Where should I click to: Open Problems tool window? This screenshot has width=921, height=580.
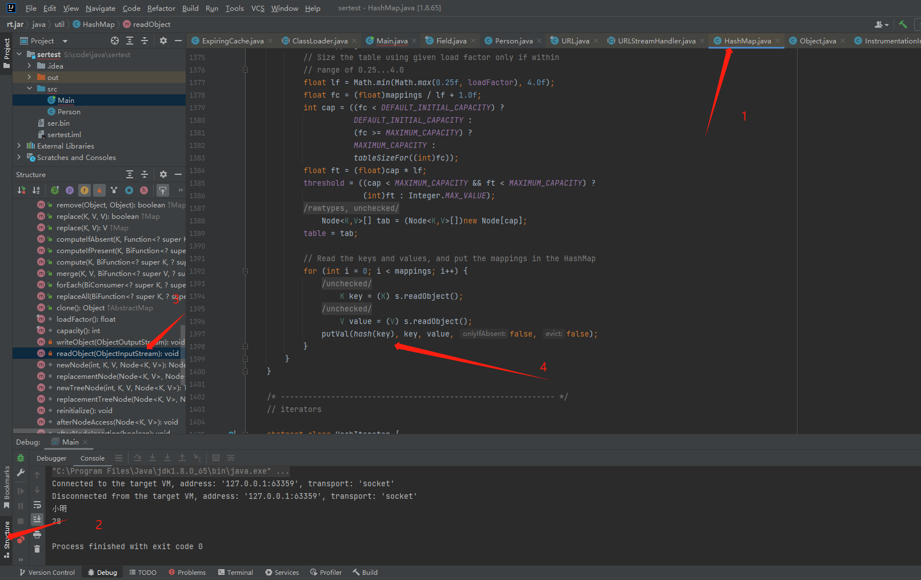click(187, 572)
